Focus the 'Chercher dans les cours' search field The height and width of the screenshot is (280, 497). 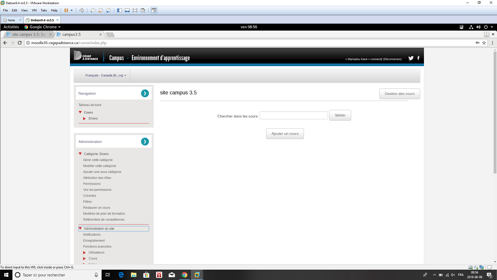point(294,116)
